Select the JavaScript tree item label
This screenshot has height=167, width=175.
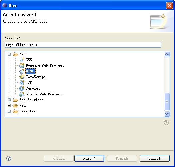click(x=36, y=77)
